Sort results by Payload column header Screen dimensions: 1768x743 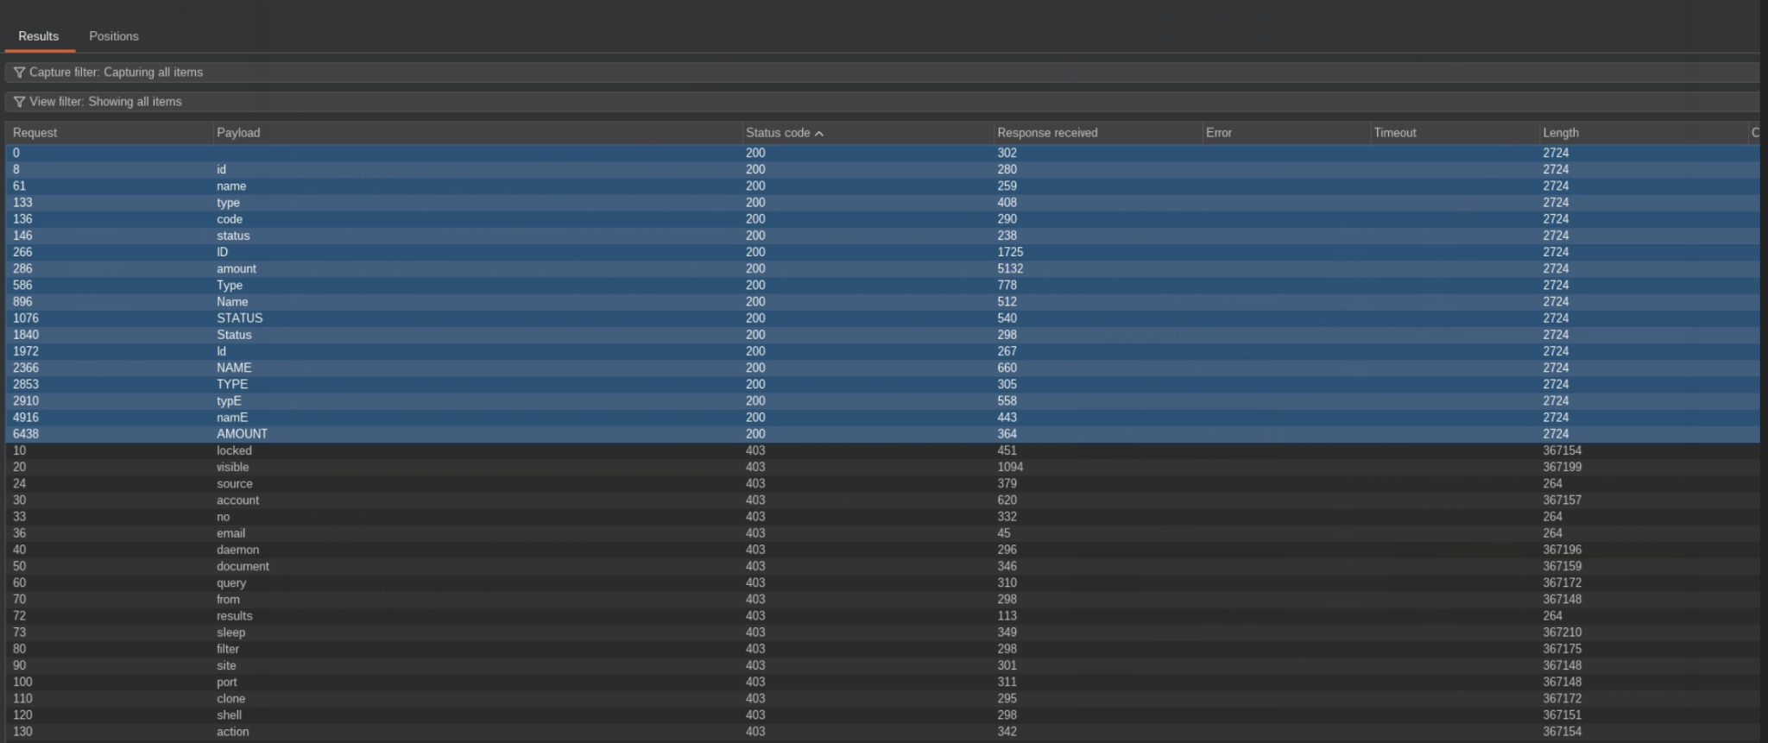point(238,133)
